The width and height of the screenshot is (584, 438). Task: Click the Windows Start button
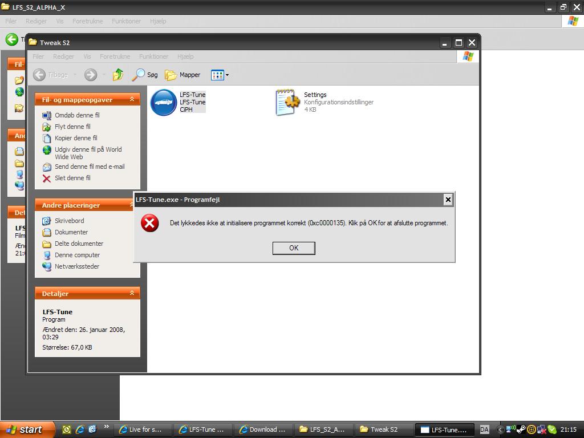pos(27,429)
